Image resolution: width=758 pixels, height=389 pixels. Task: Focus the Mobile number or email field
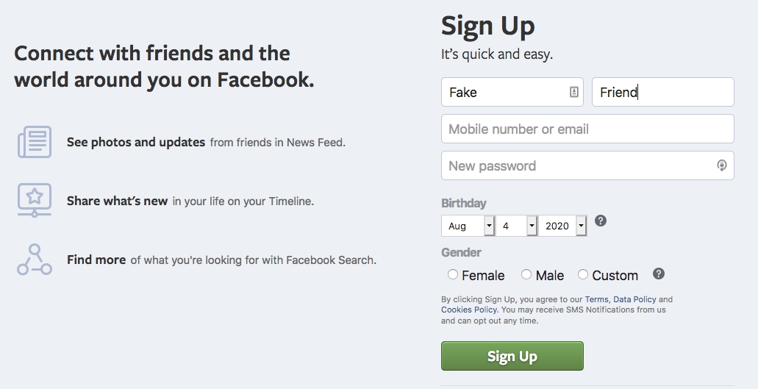coord(587,129)
